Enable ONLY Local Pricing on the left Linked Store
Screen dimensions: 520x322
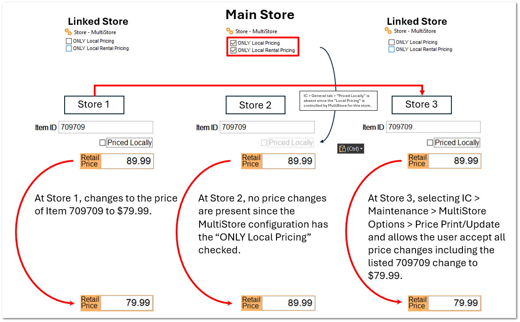(69, 41)
